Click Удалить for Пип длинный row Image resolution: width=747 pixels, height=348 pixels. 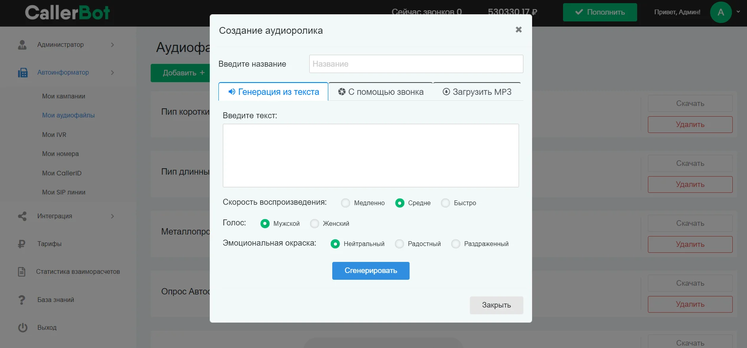(690, 185)
